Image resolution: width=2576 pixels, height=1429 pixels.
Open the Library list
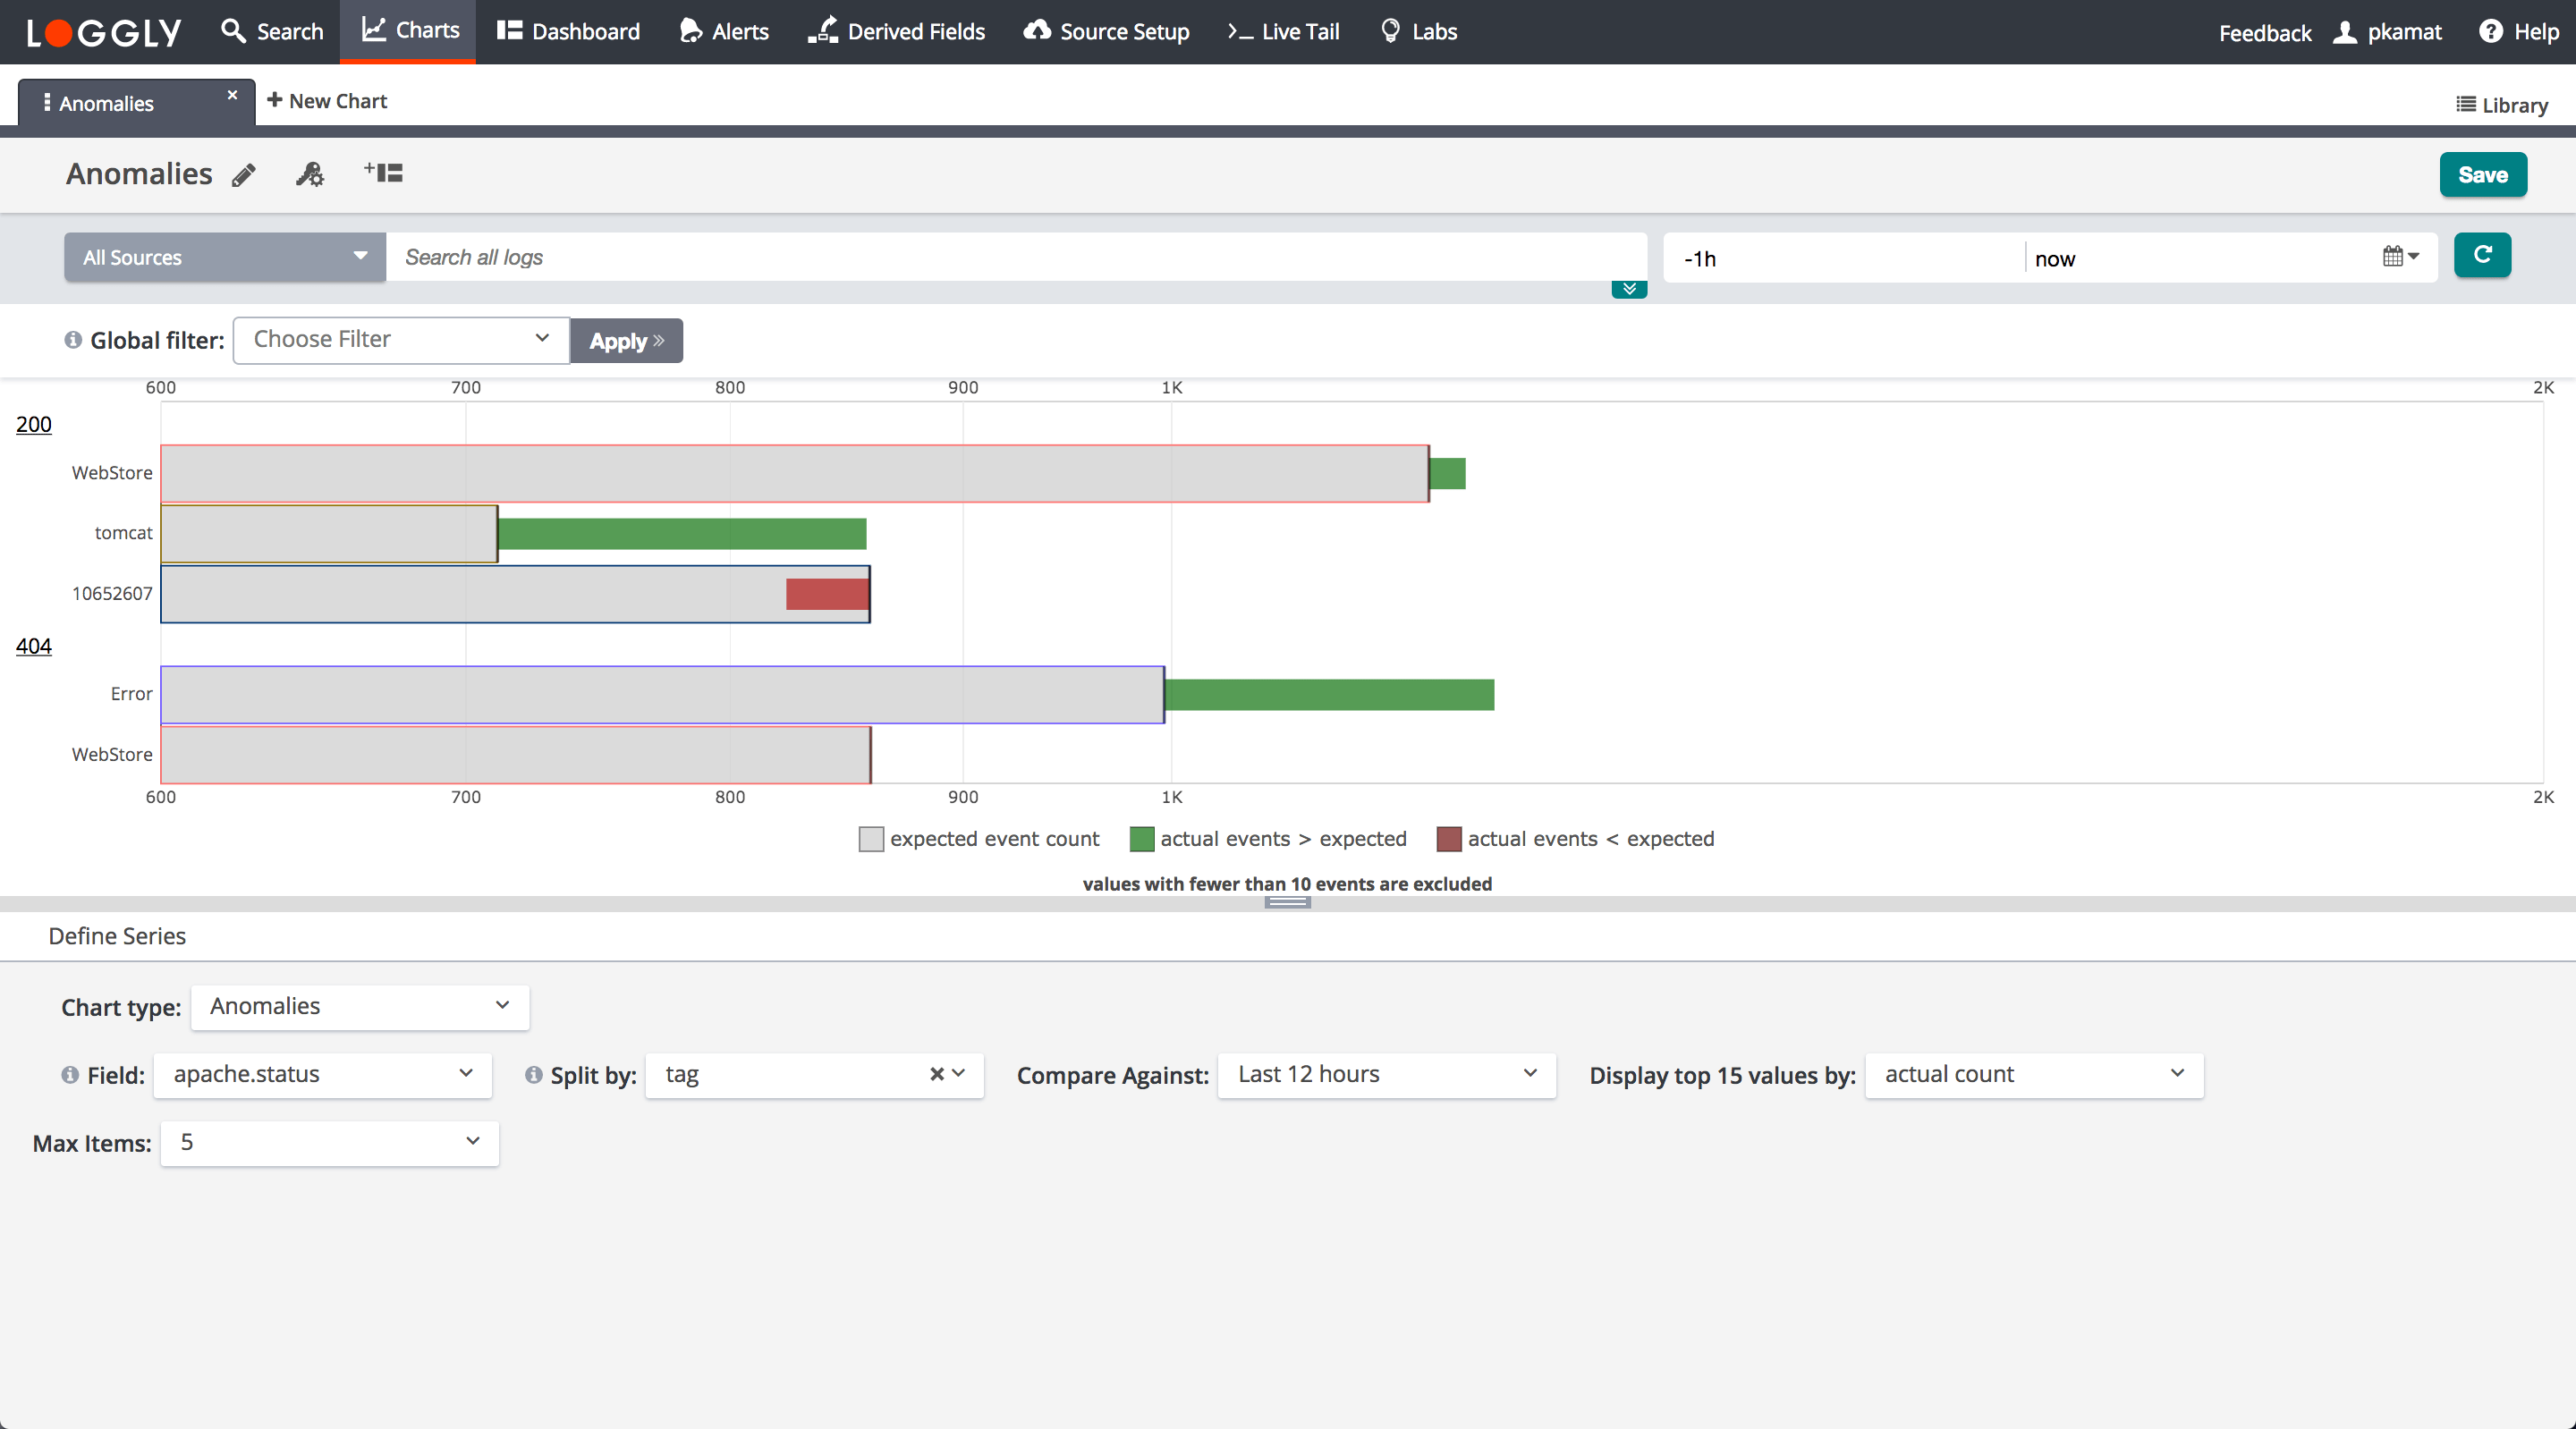point(2502,105)
